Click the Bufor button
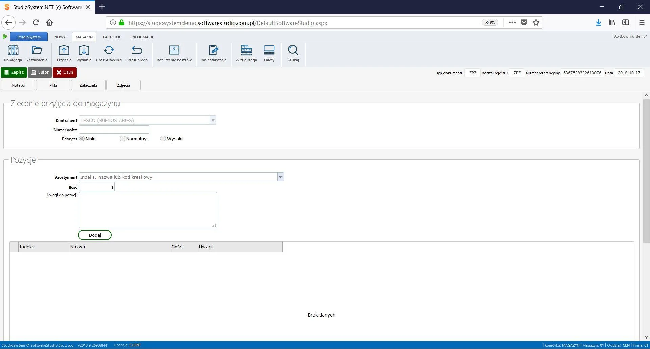The height and width of the screenshot is (349, 650). [40, 72]
